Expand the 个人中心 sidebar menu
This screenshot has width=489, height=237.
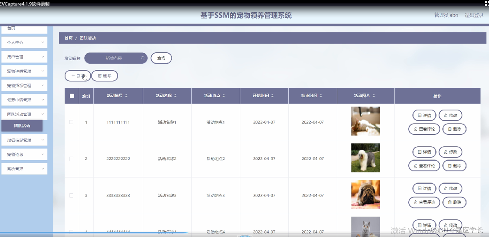(x=24, y=42)
